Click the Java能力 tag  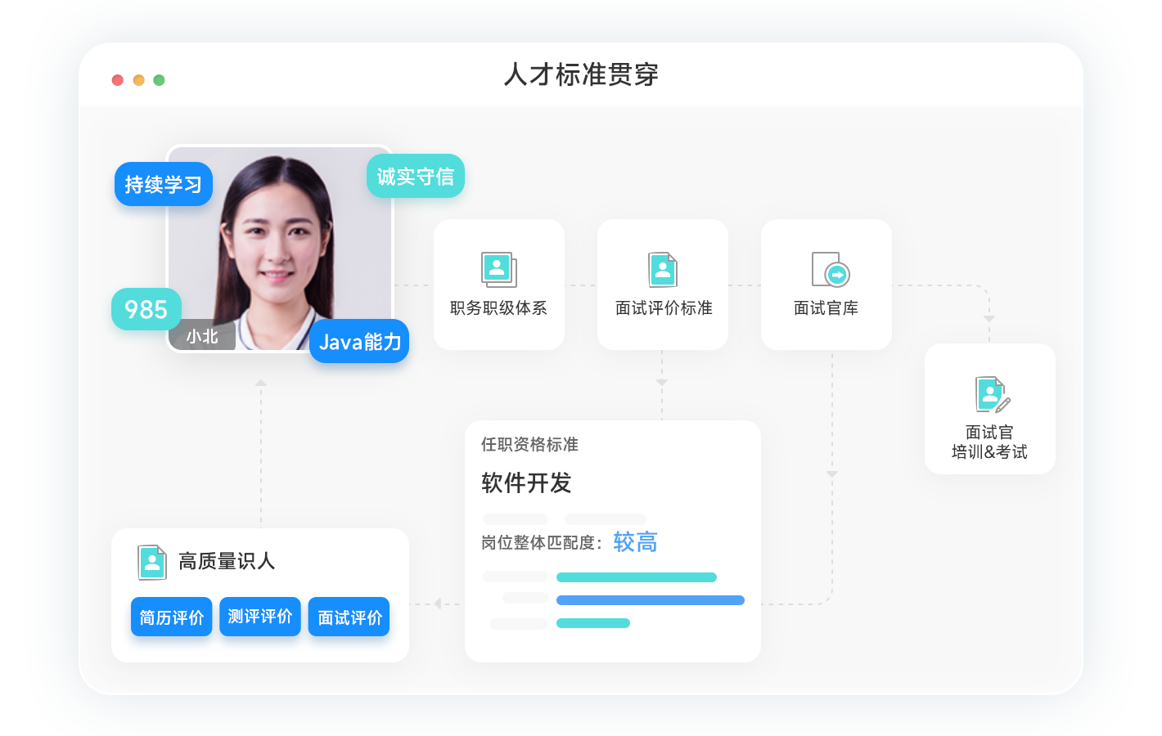[x=359, y=341]
